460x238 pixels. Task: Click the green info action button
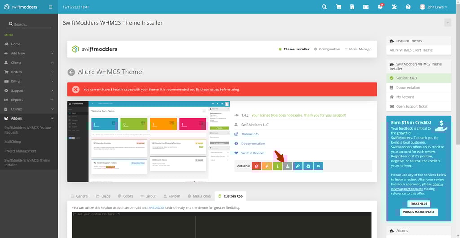[x=278, y=166]
